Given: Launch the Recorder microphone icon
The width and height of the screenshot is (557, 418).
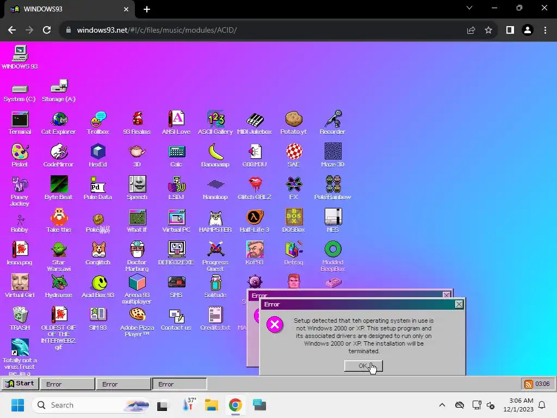Looking at the screenshot, I should click(332, 123).
